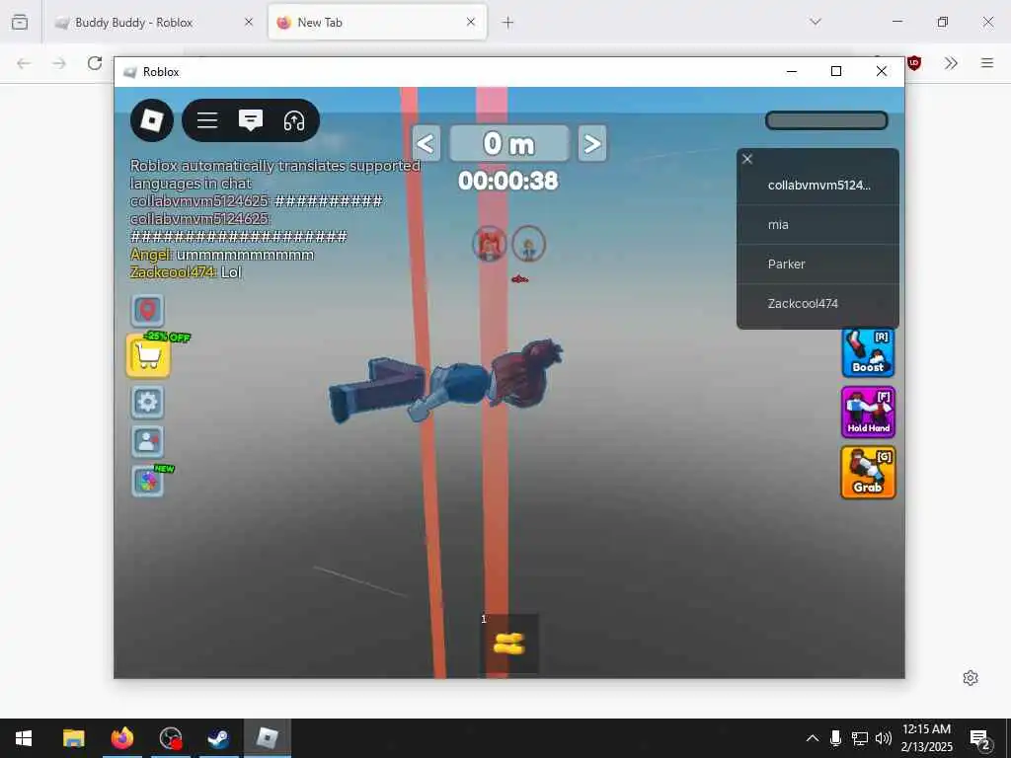Open the map pin location button

coord(148,311)
